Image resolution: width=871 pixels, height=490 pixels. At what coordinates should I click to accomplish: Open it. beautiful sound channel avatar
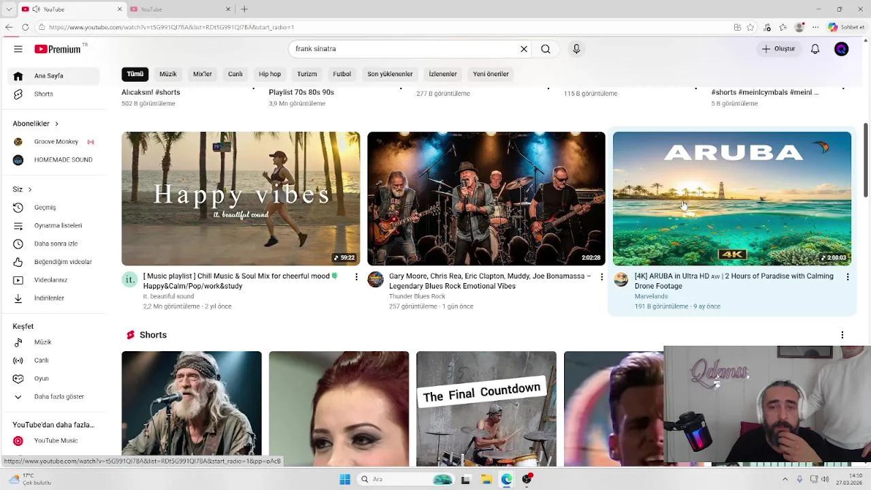[x=130, y=280]
